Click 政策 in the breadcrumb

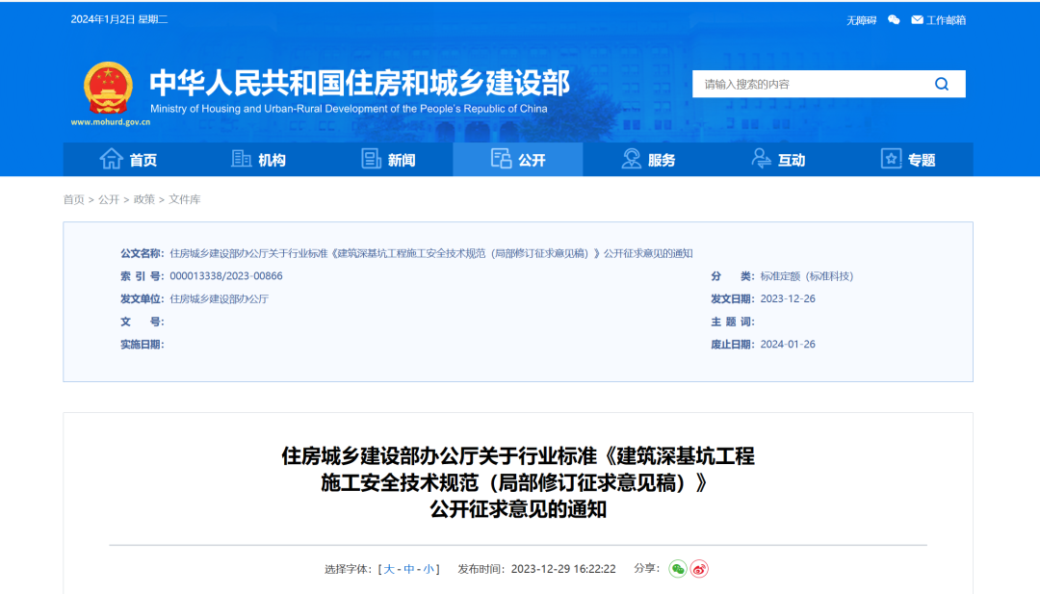[143, 199]
